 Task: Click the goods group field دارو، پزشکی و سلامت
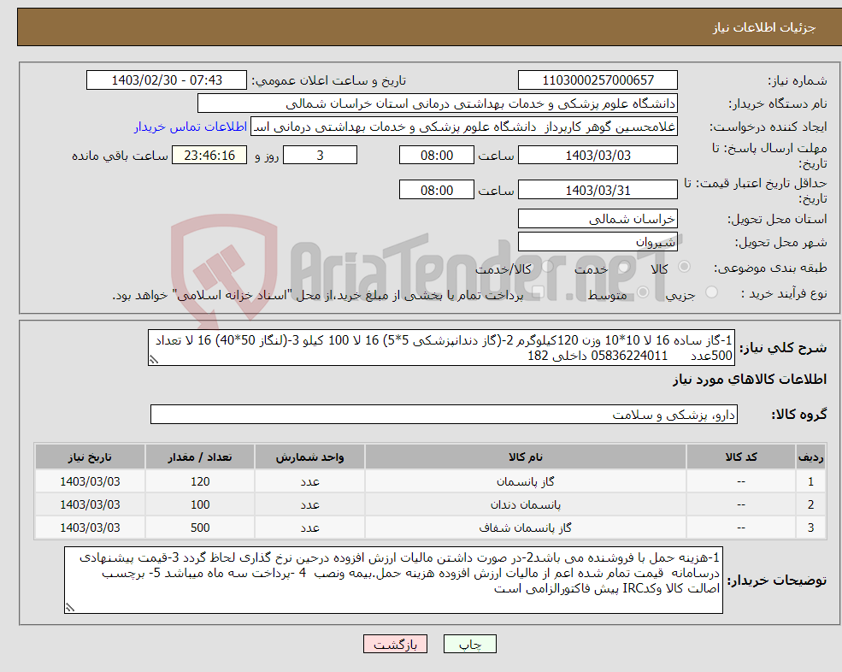point(445,414)
